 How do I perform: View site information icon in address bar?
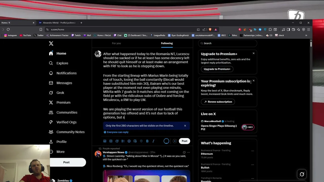point(47,30)
